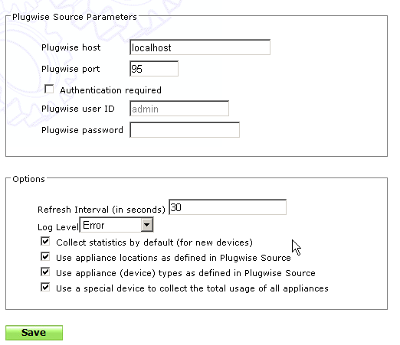
Task: Uncheck Collect statistics by default checkbox
Action: pyautogui.click(x=45, y=241)
